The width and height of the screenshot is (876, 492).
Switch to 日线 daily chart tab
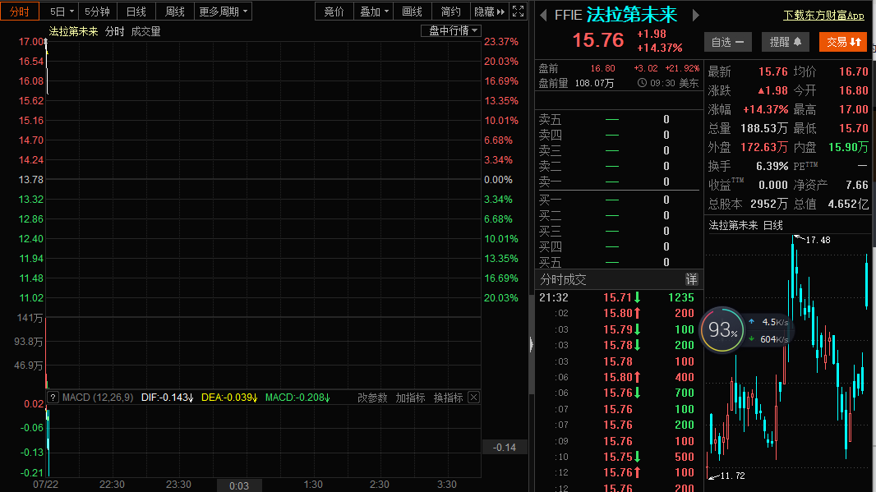point(136,11)
